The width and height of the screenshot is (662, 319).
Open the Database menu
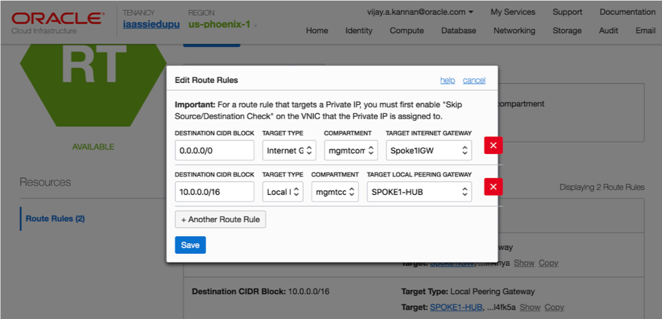pyautogui.click(x=459, y=31)
